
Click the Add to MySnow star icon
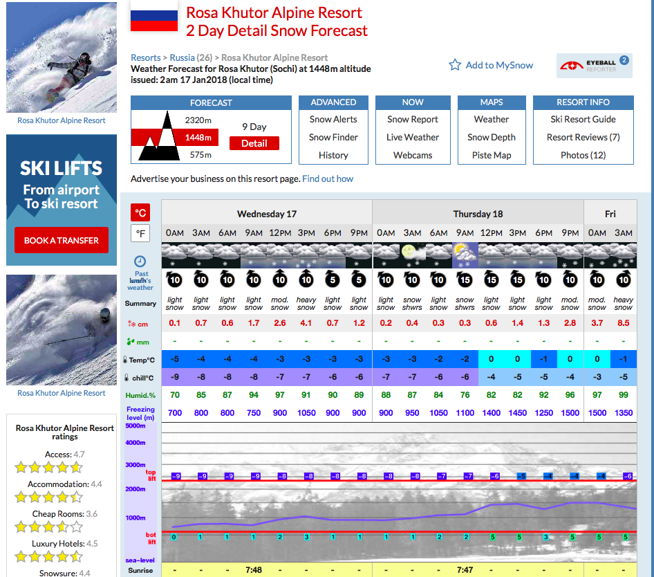[x=455, y=65]
